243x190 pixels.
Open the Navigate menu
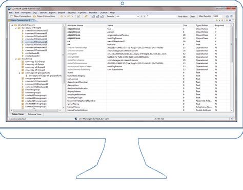tap(26, 13)
